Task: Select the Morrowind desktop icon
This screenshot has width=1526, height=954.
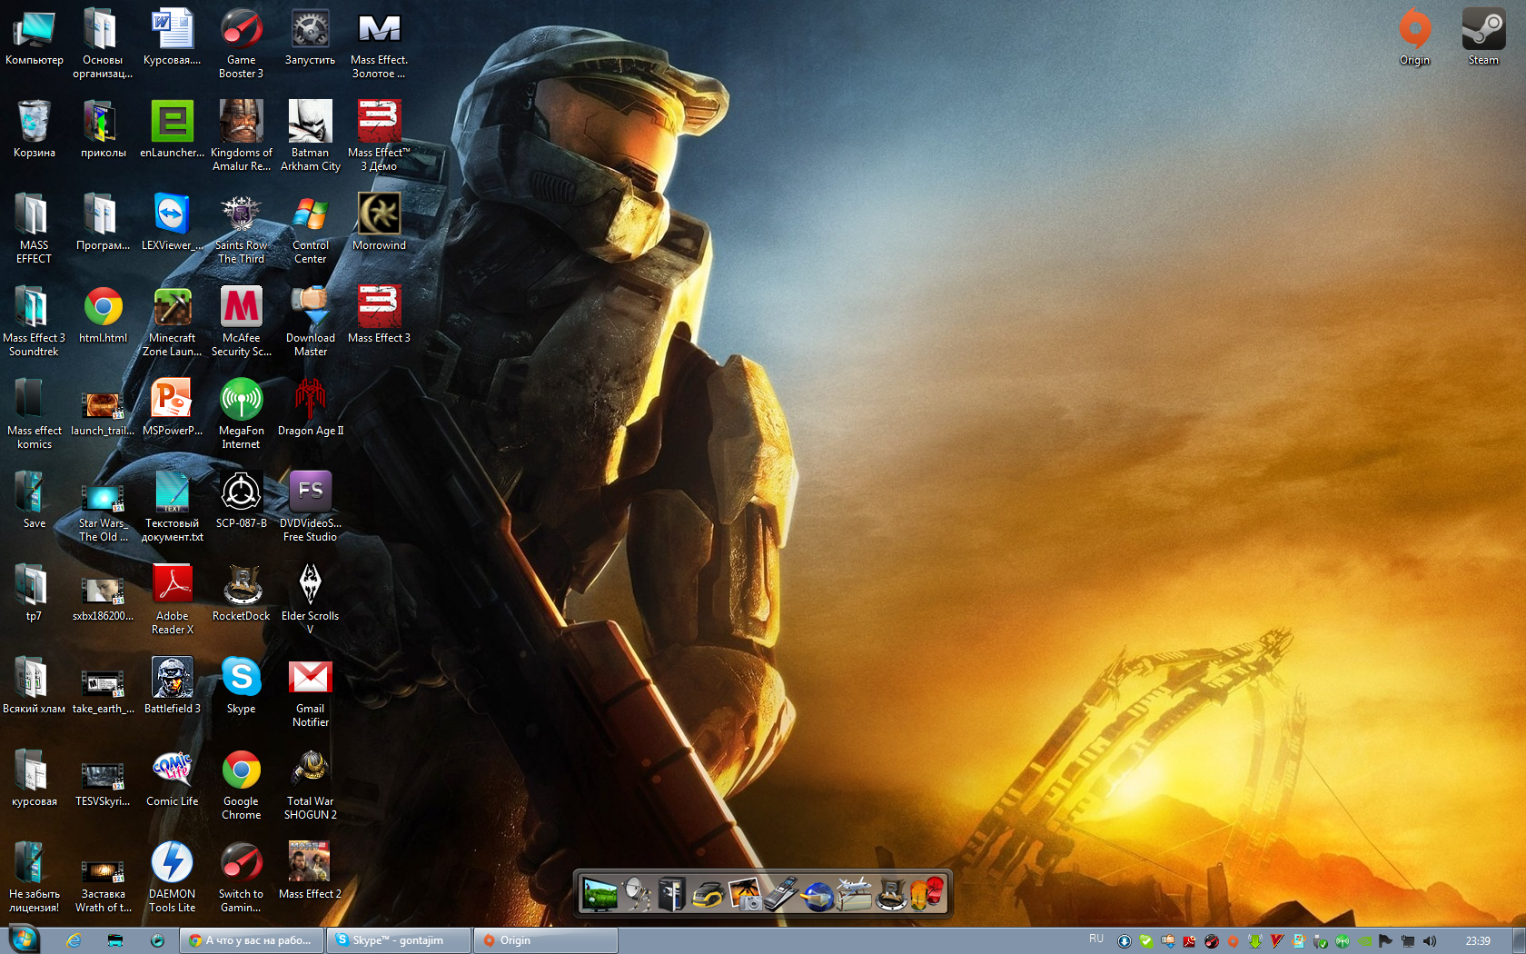Action: click(380, 222)
